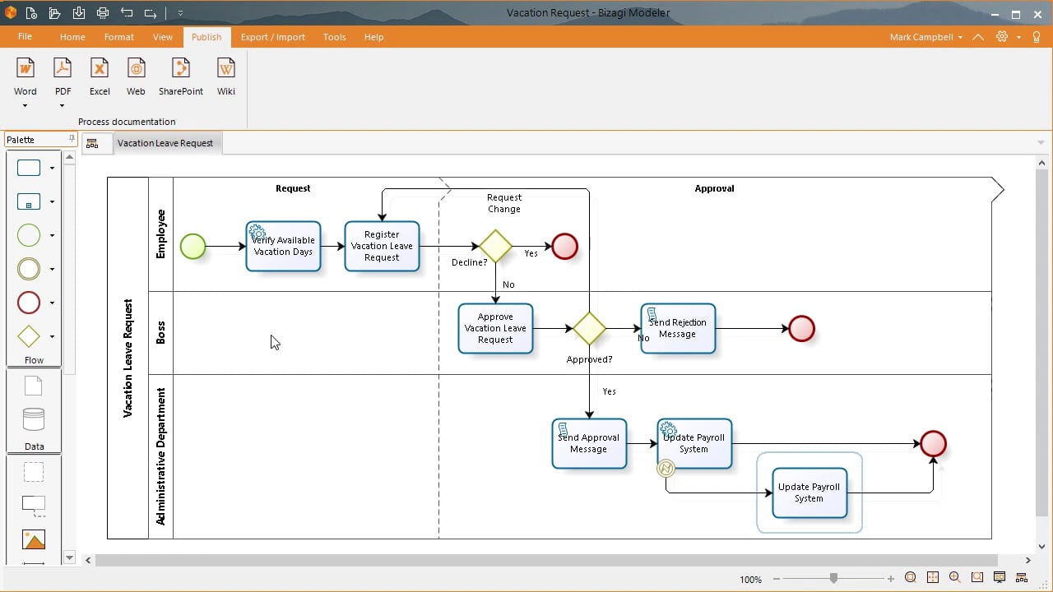1053x592 pixels.
Task: Publish process documentation to Word
Action: (25, 77)
